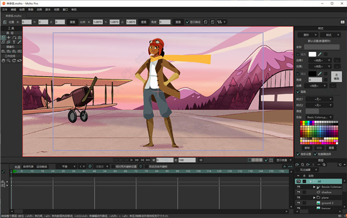Expand the Bessie Coleman layer group
The image size is (347, 218).
(x=314, y=187)
